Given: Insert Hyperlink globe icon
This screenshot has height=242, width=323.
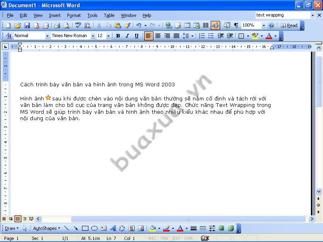Looking at the screenshot, I should pos(169,25).
